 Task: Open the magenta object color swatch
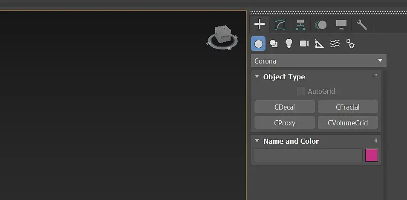click(372, 155)
